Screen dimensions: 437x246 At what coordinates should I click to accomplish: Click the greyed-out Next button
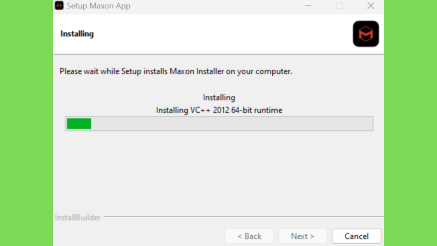303,236
